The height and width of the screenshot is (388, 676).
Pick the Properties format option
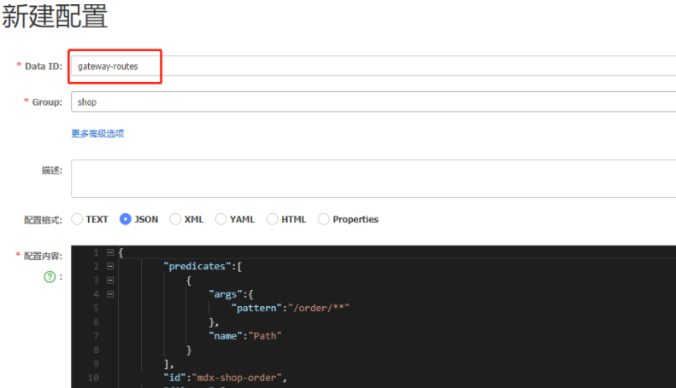coord(324,219)
